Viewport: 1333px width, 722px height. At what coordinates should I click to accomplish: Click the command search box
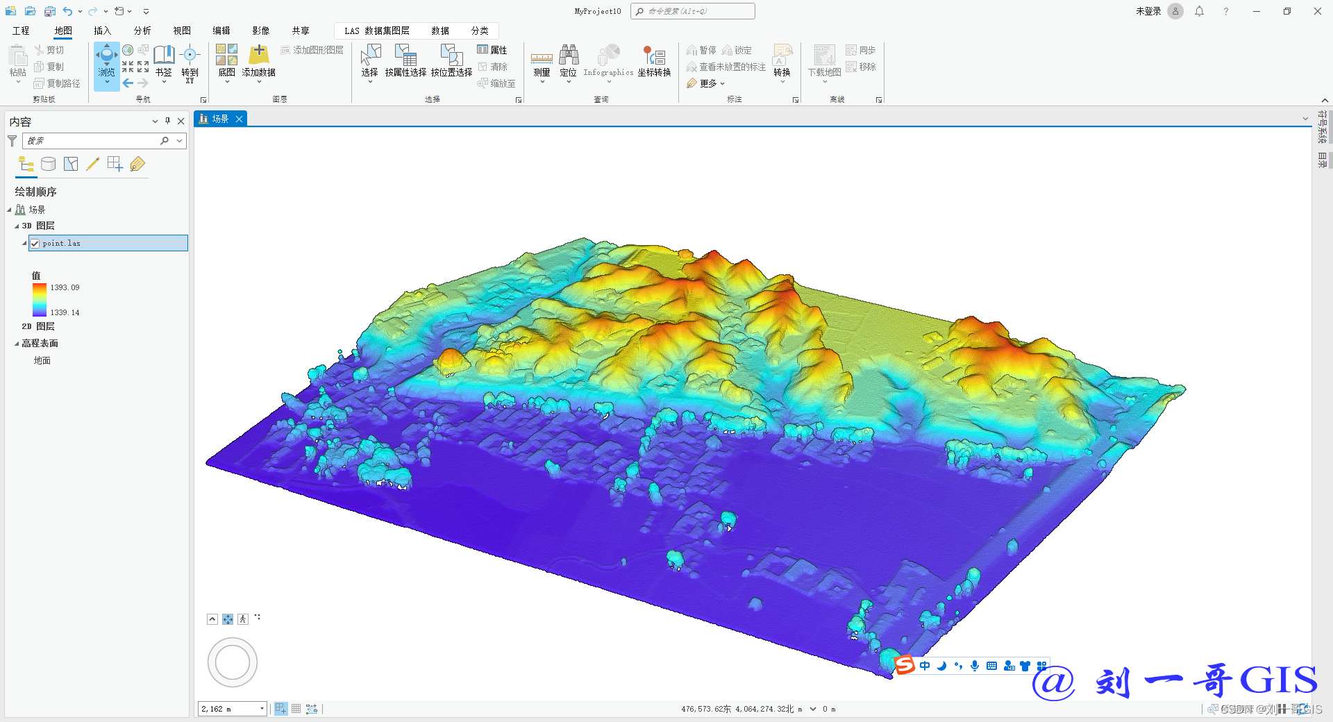tap(692, 11)
